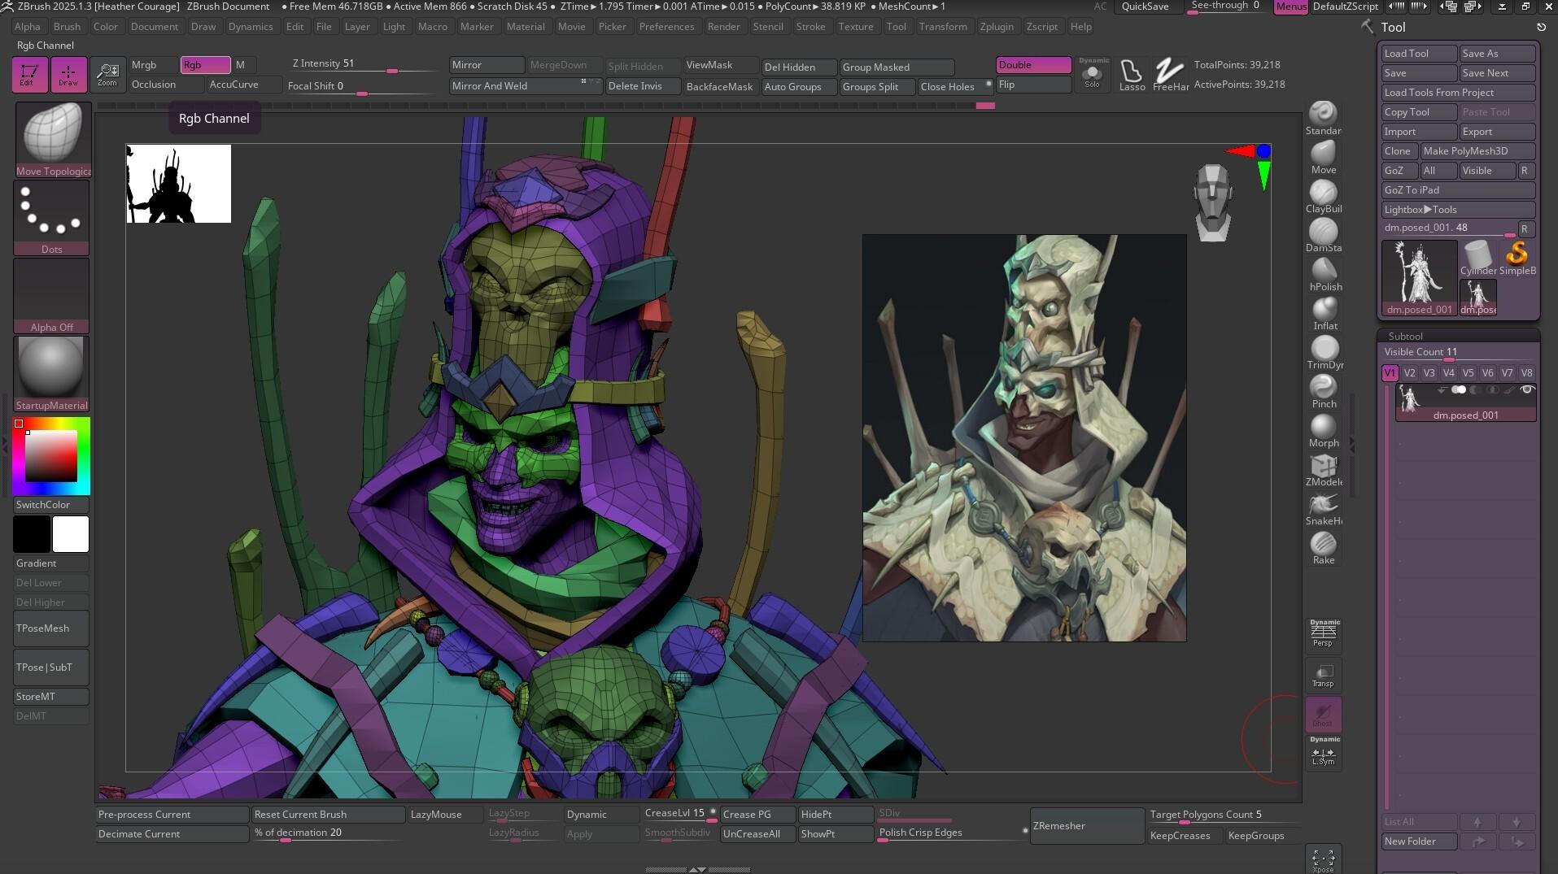Open the Zplugin menu
This screenshot has width=1558, height=874.
tap(997, 26)
